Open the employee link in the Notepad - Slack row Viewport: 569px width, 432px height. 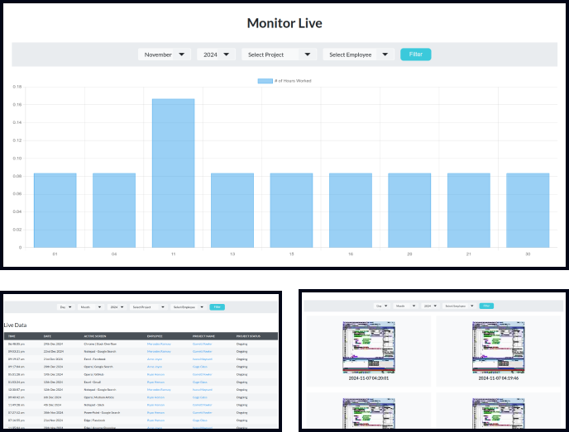coord(155,405)
